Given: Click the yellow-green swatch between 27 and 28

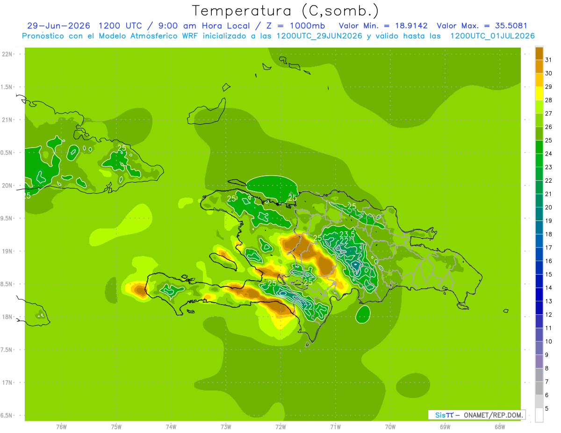Looking at the screenshot, I should [x=539, y=107].
